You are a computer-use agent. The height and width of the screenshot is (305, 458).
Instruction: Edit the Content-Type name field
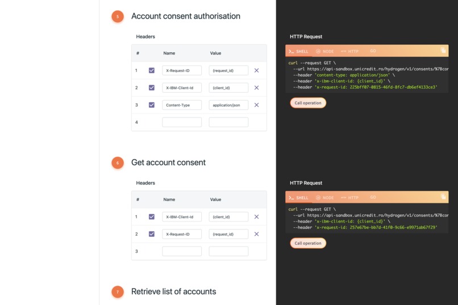182,105
